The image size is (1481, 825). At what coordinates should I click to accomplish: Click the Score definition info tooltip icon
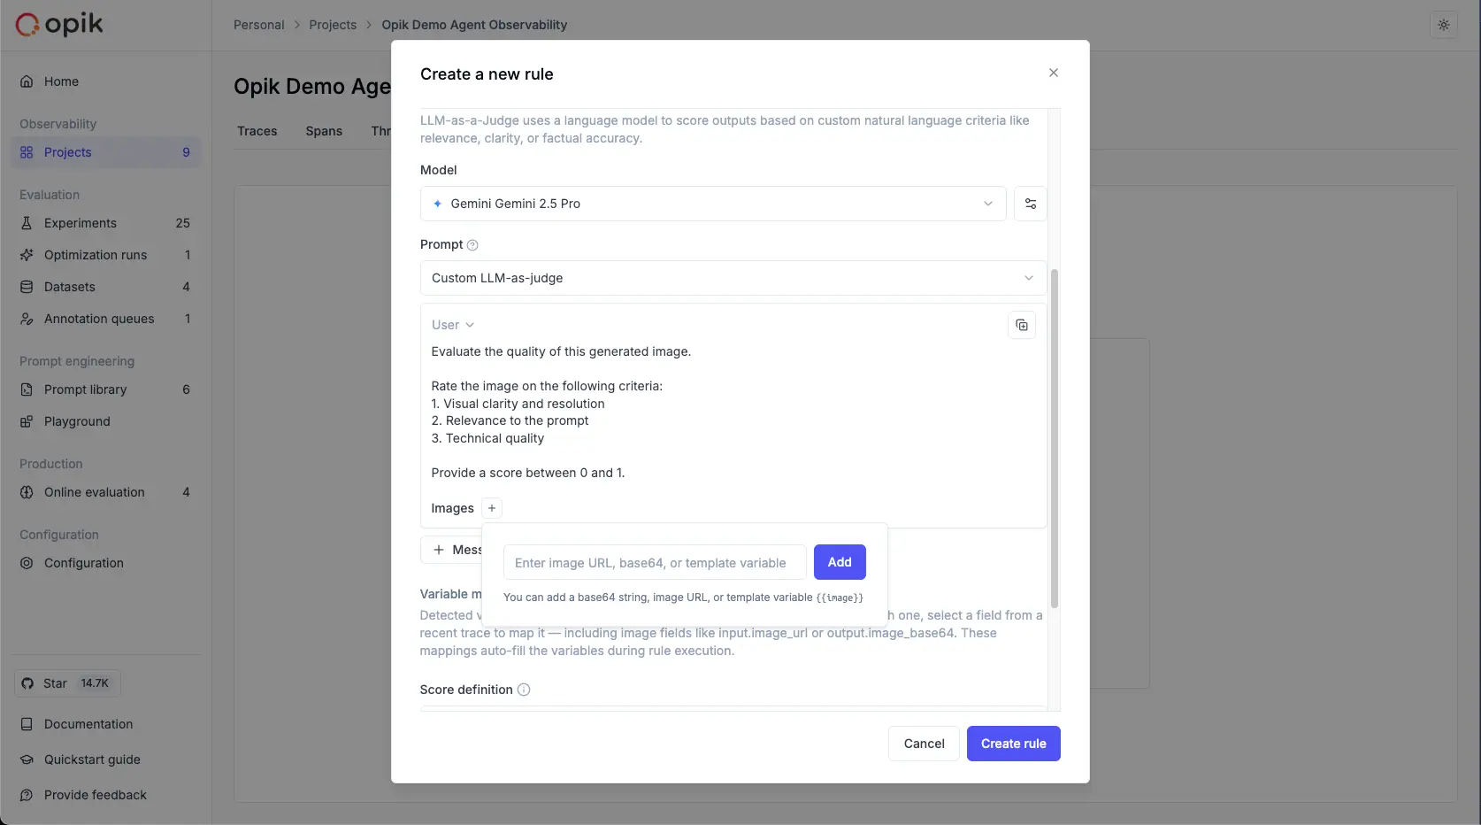click(x=523, y=690)
